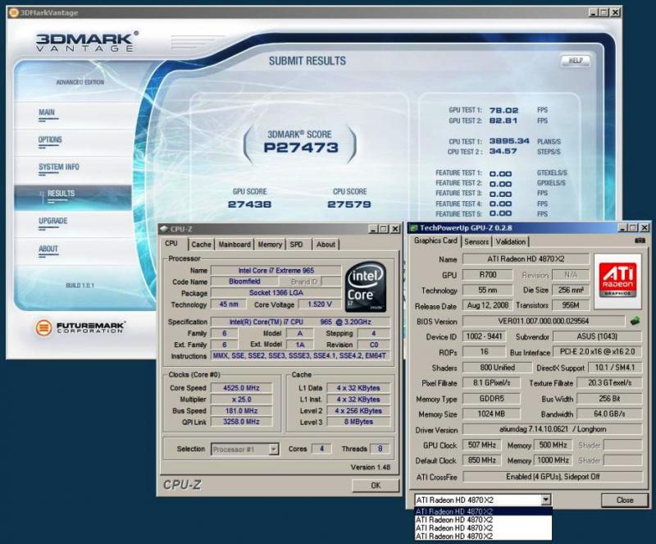
Task: Click the Default Clock 850 MHz field
Action: point(481,460)
